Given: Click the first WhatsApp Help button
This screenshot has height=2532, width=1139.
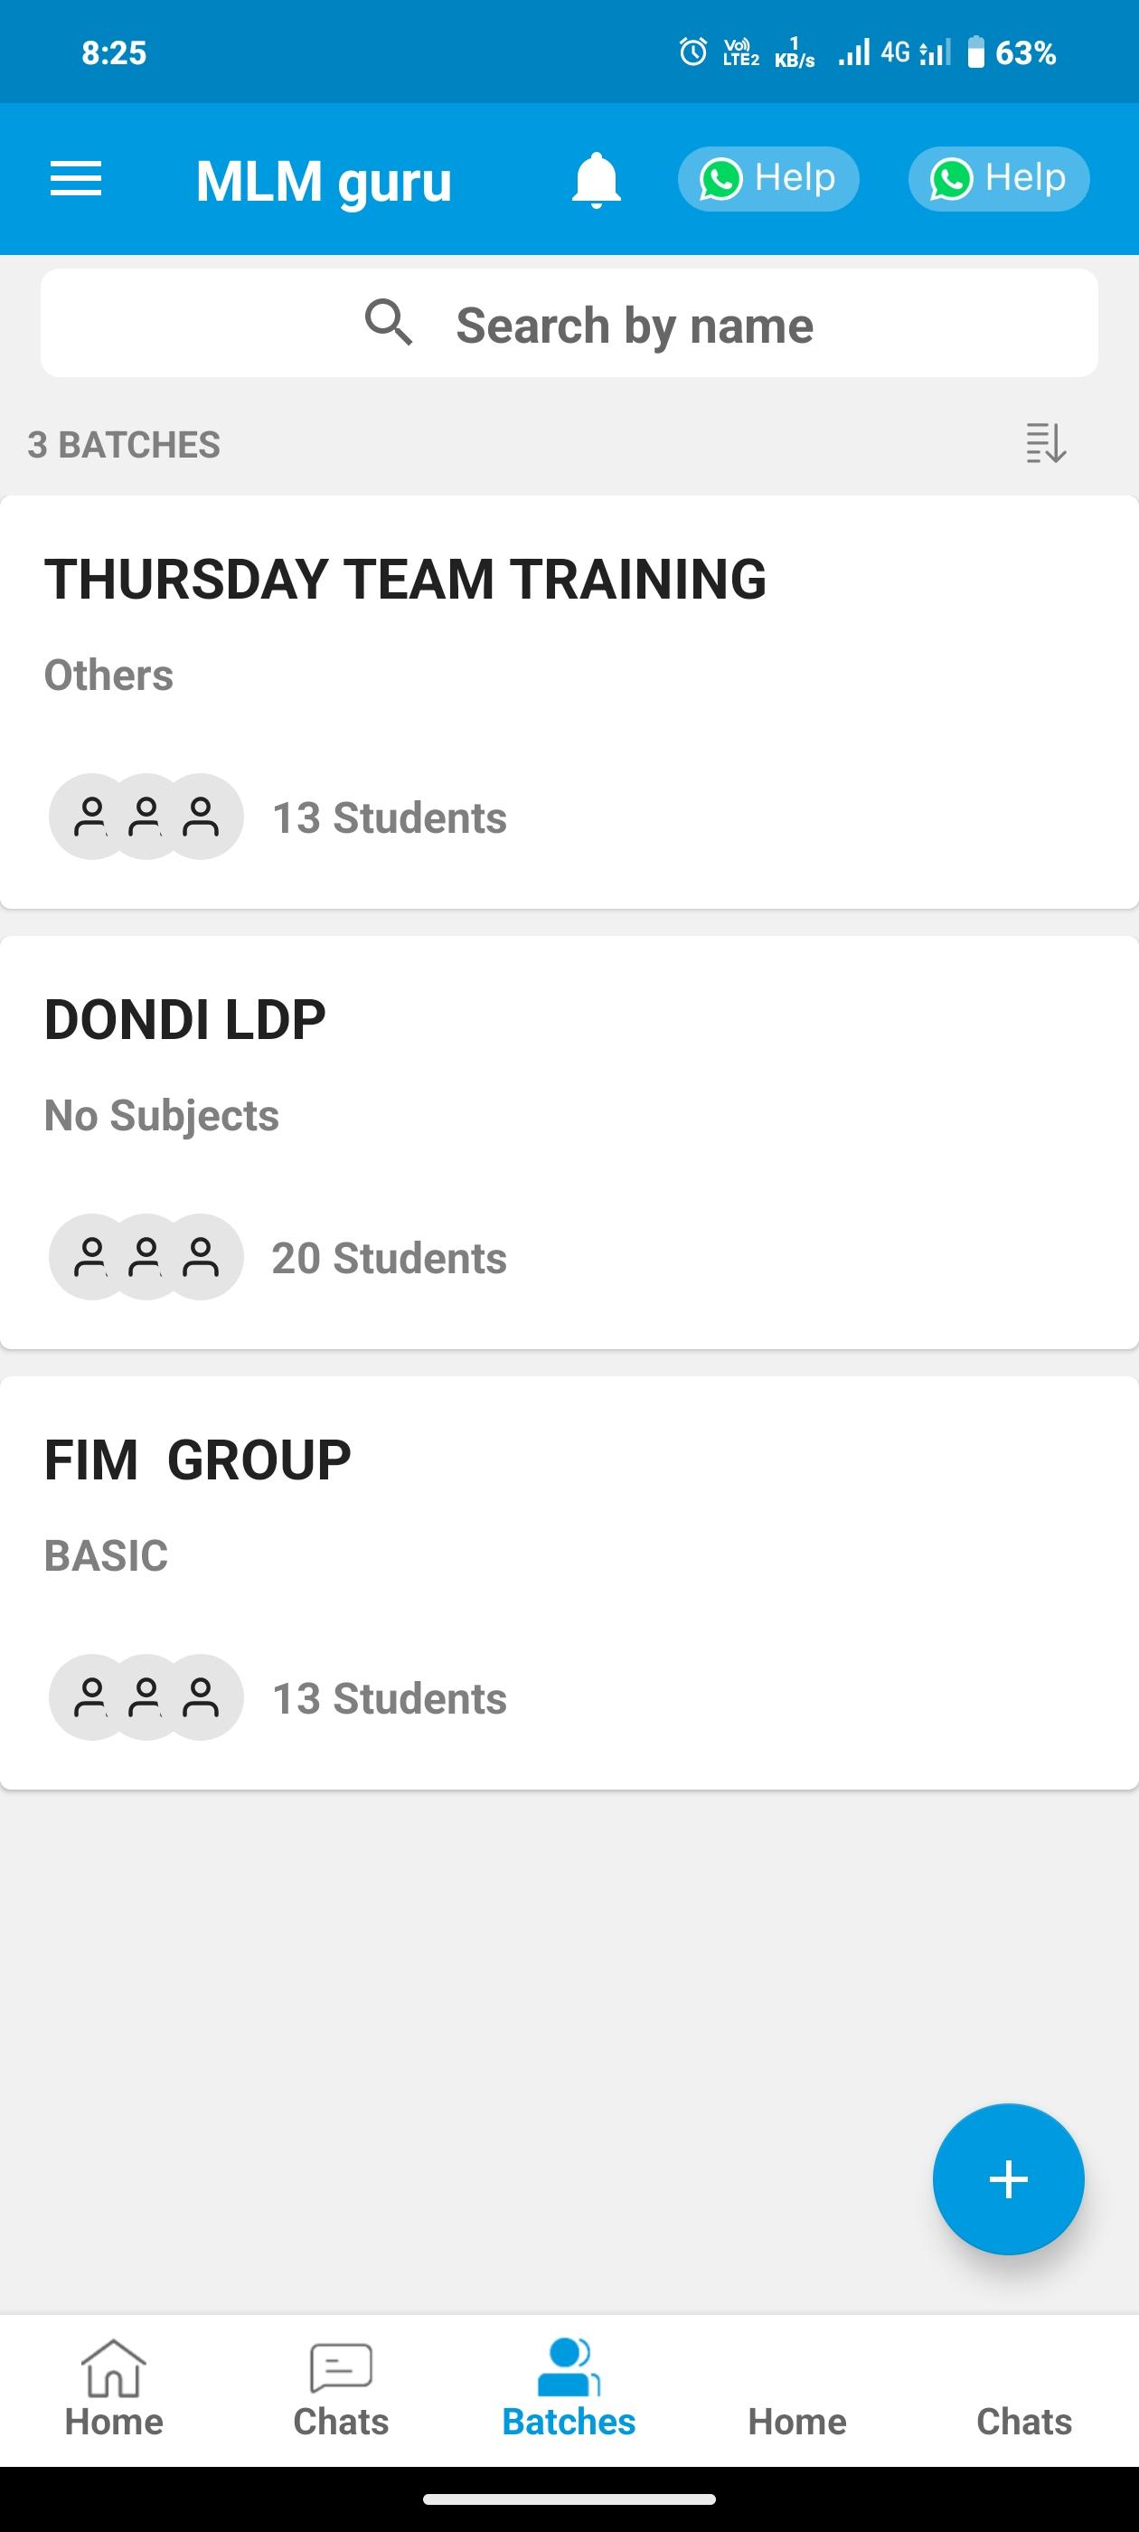Looking at the screenshot, I should 767,179.
